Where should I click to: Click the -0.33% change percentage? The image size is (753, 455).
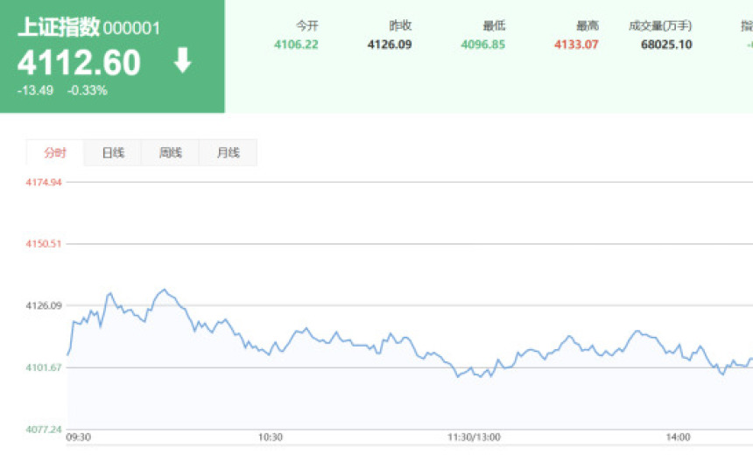coord(88,90)
